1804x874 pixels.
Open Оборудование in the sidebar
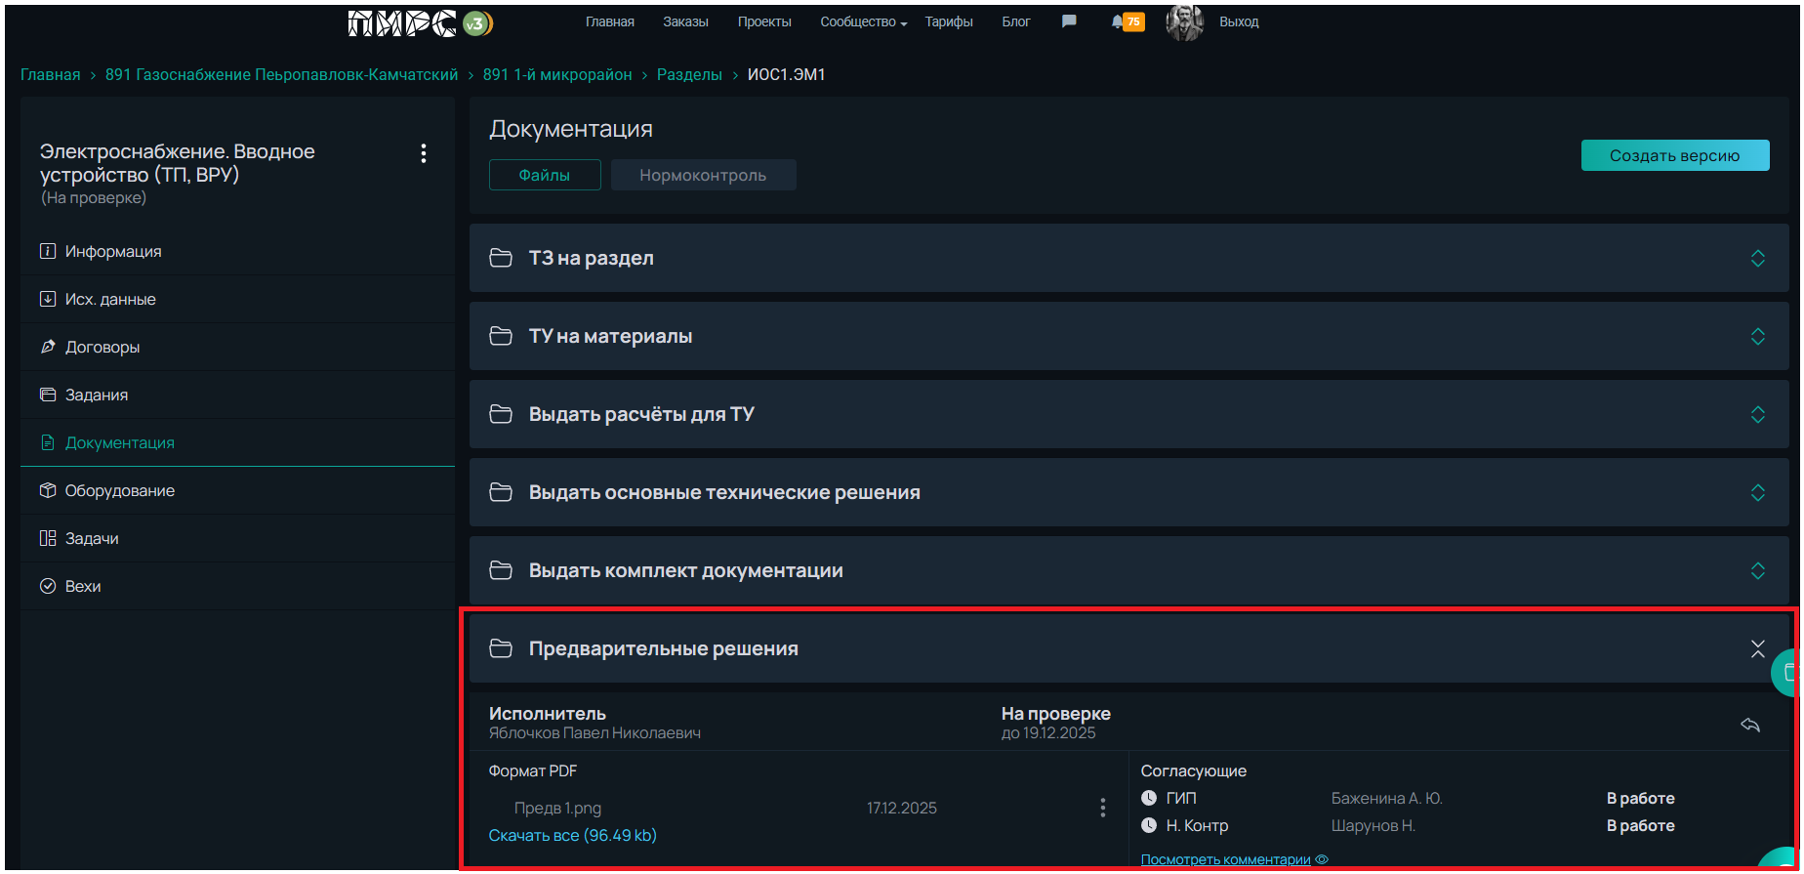pyautogui.click(x=119, y=490)
